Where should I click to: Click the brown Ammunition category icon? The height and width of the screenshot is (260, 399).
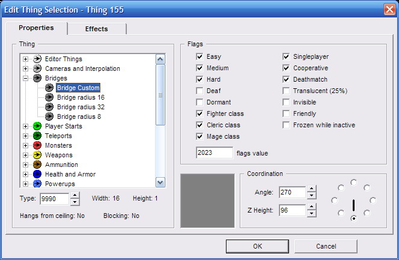[37, 165]
